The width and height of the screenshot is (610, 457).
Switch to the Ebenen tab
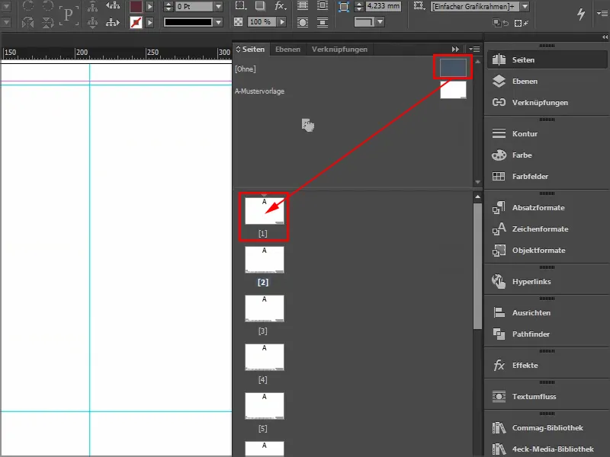point(287,50)
